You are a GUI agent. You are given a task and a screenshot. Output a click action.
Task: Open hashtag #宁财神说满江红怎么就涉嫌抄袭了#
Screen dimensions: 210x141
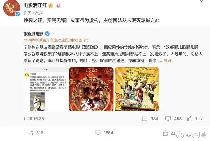coord(56,41)
